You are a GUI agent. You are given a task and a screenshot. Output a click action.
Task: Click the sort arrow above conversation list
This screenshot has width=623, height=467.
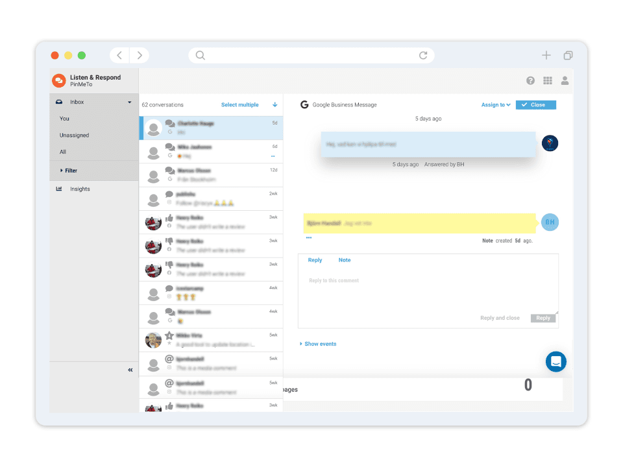(275, 104)
